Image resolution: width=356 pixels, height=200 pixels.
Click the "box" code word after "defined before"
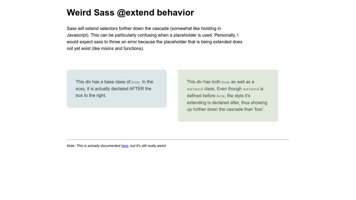[x=220, y=96]
